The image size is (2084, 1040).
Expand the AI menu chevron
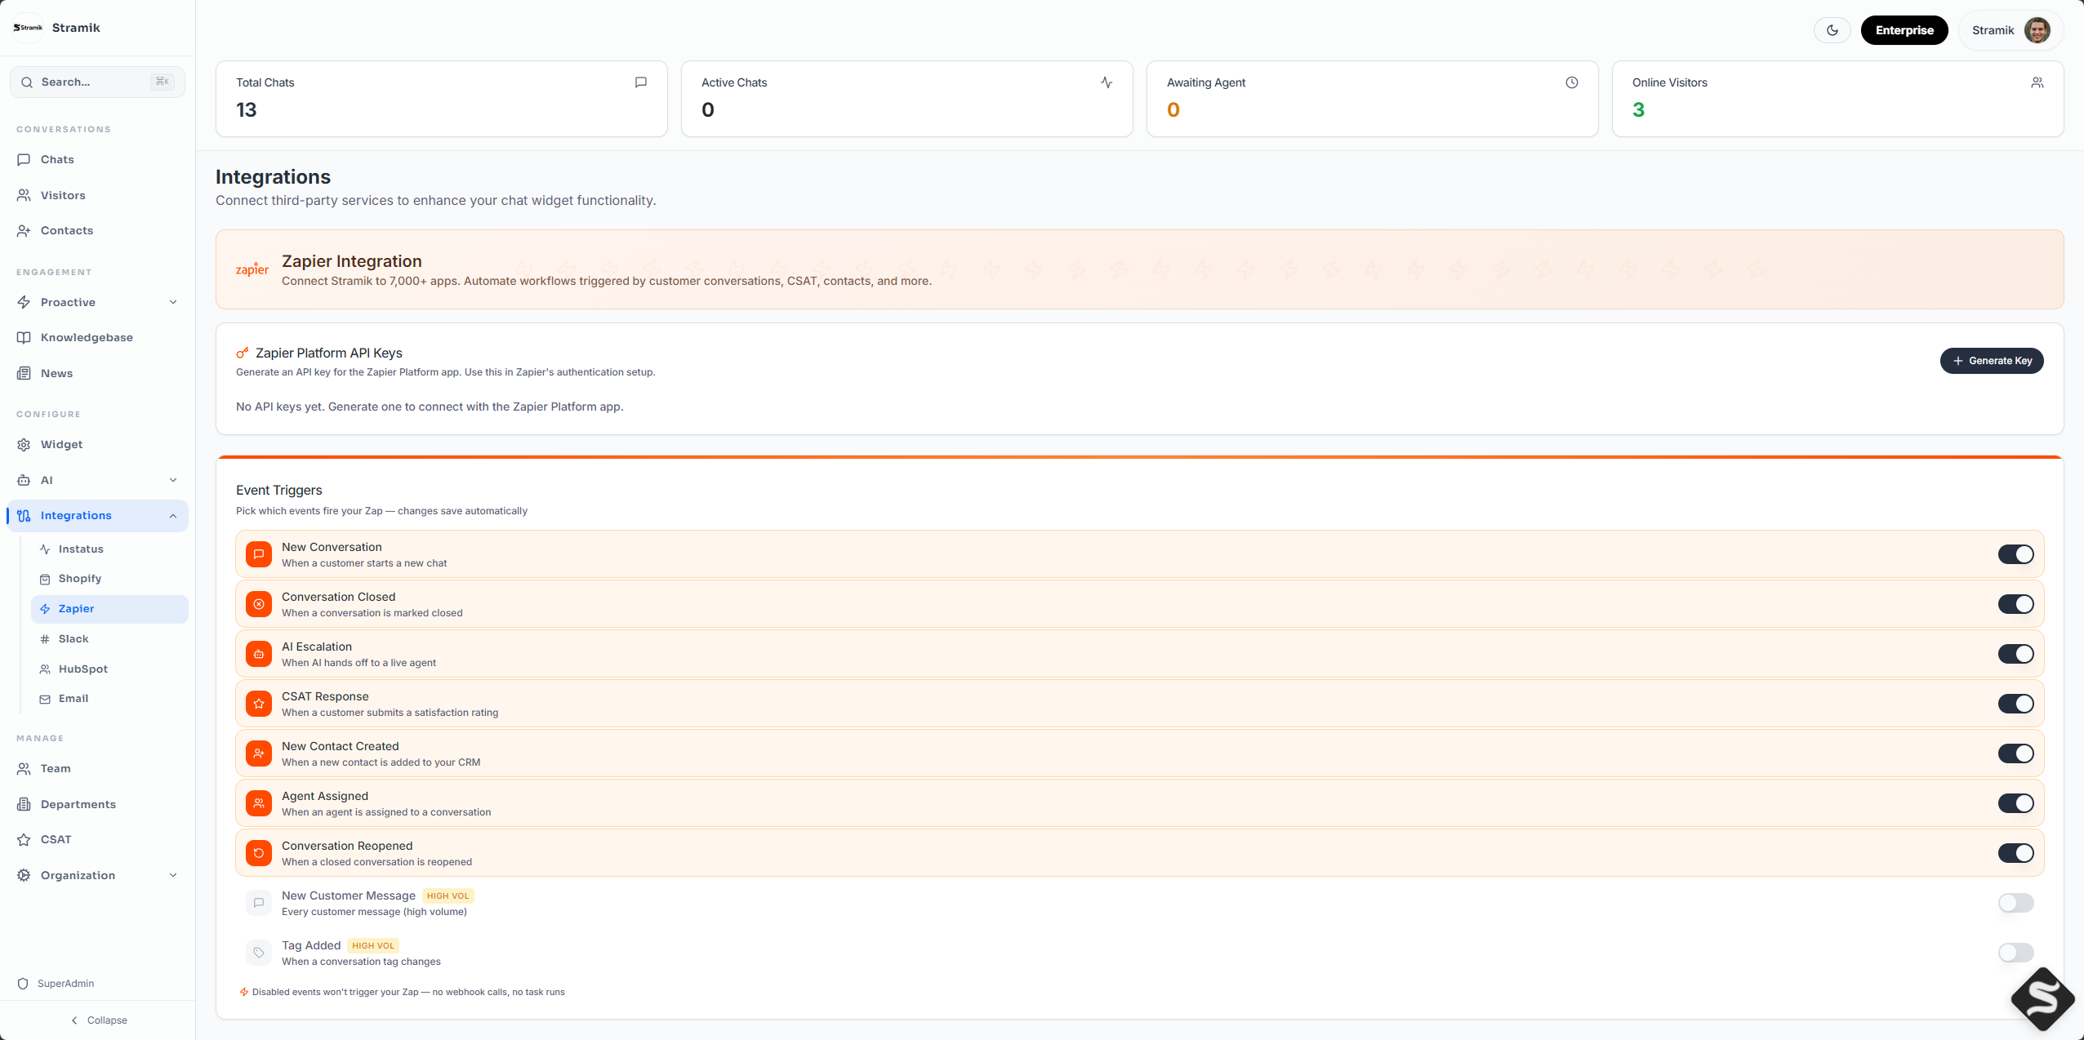tap(173, 480)
